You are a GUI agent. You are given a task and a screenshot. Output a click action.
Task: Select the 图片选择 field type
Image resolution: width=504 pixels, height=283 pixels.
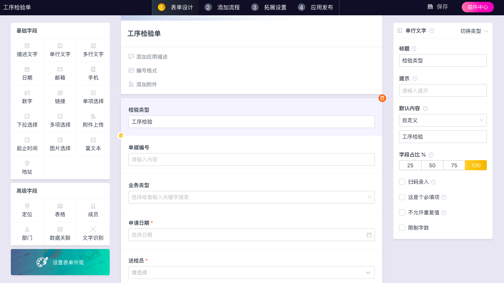pos(60,144)
